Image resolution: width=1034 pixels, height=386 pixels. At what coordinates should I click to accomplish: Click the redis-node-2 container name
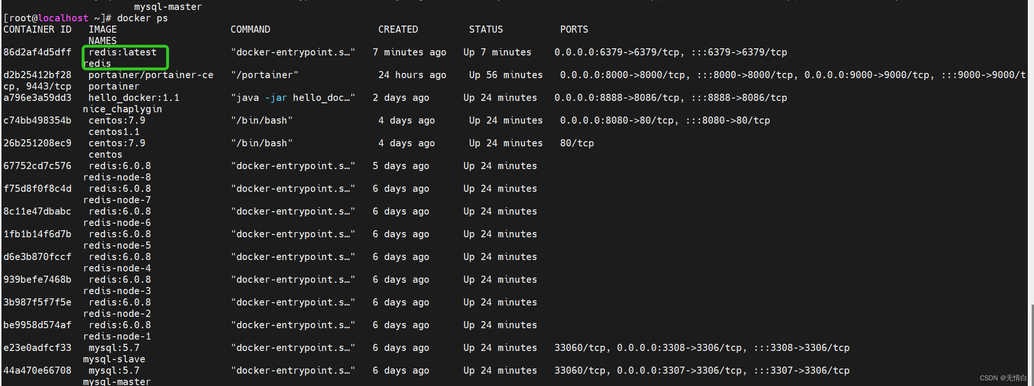click(x=117, y=314)
